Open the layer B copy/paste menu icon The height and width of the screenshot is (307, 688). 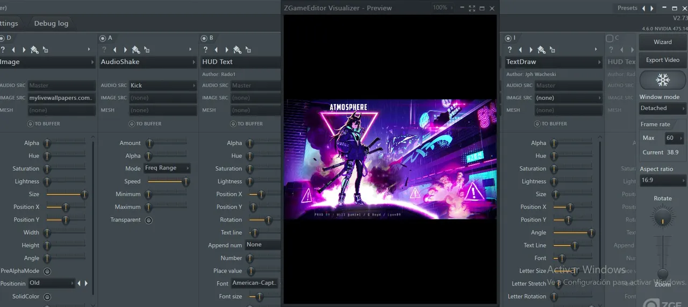(248, 49)
